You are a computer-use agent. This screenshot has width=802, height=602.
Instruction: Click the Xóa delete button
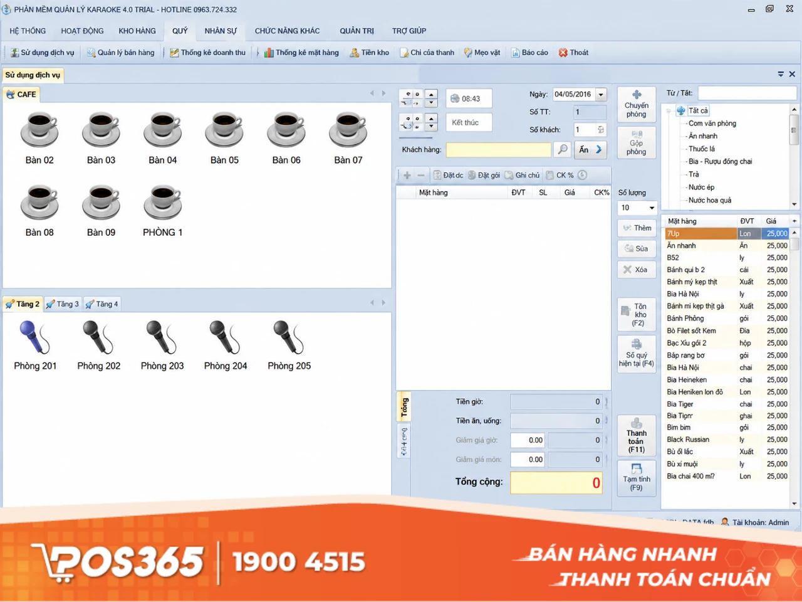point(637,270)
